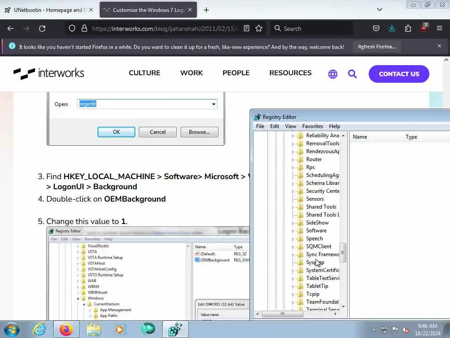Screen dimensions: 450x338
Task: Open the Help menu in Registry Editor
Action: click(334, 126)
